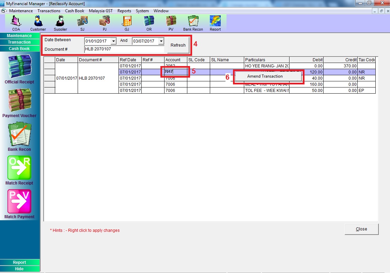Open the Malaysia GST menu
The image size is (390, 273).
(100, 11)
